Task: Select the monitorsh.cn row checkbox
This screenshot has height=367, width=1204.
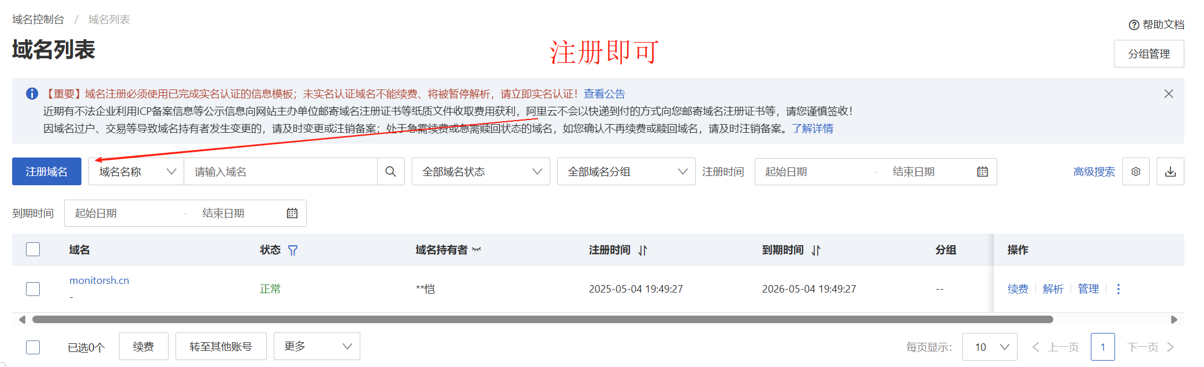Action: pos(33,289)
